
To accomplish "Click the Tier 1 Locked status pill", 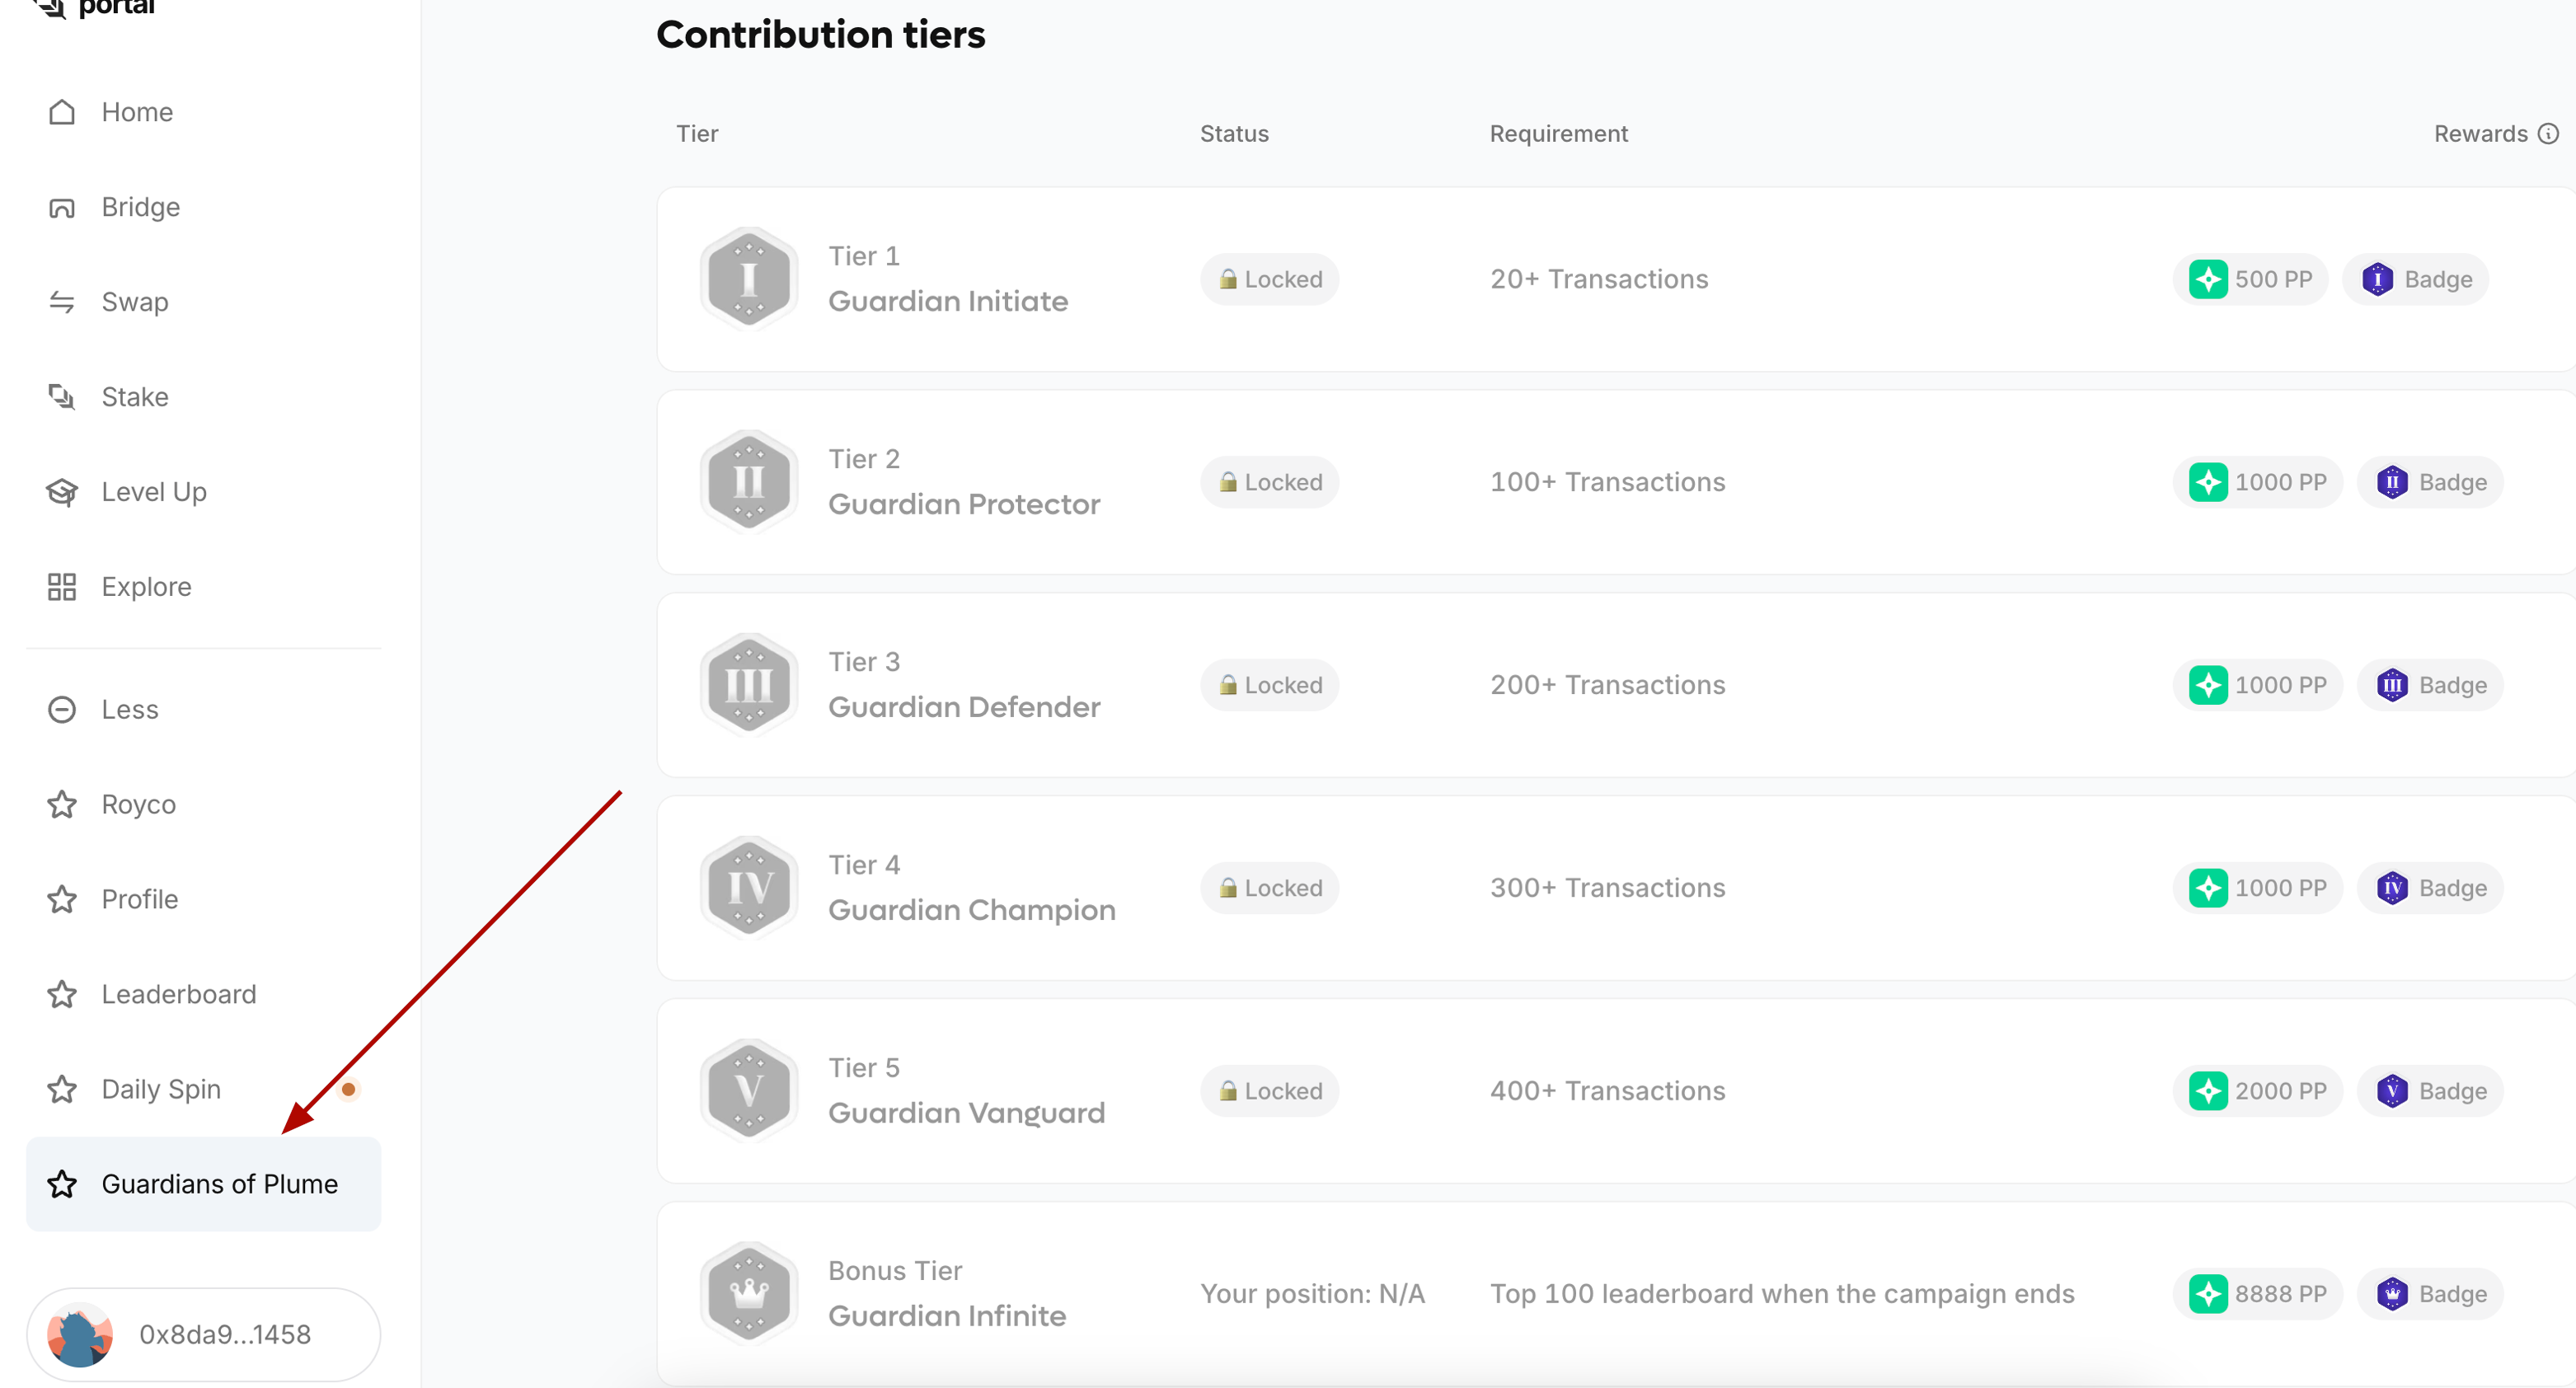I will tap(1270, 280).
